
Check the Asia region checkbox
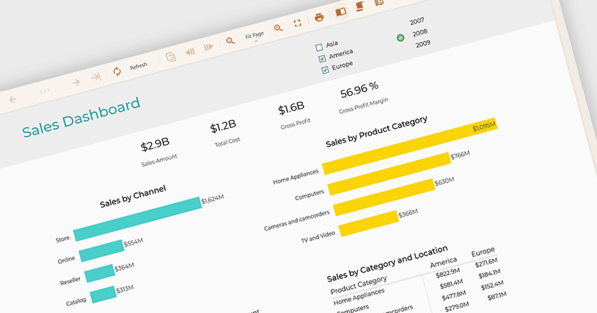point(319,48)
